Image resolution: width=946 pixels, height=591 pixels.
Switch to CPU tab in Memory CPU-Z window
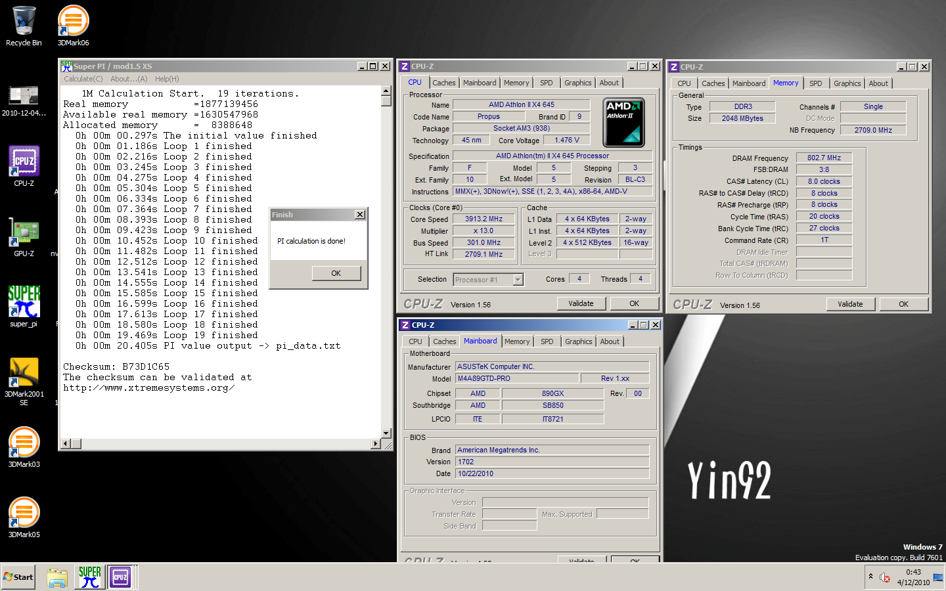(684, 83)
